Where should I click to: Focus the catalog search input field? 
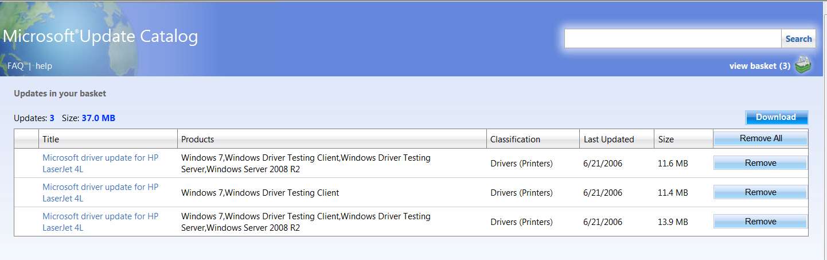(x=673, y=39)
